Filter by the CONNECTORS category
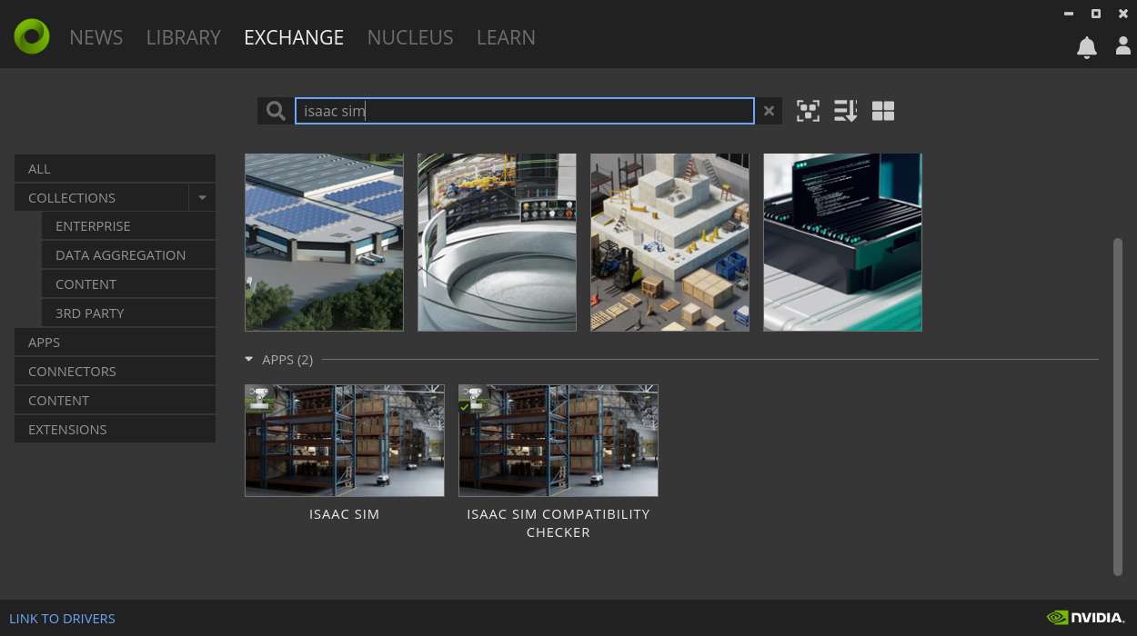Viewport: 1137px width, 636px height. coord(115,372)
